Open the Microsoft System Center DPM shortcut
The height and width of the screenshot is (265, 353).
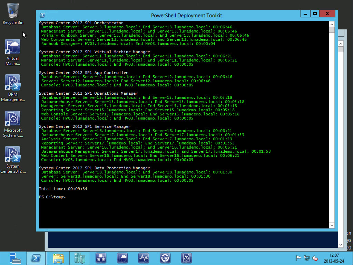(13, 124)
